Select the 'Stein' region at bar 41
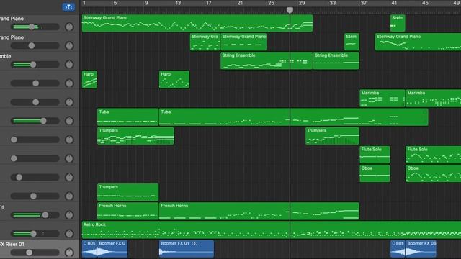The width and height of the screenshot is (461, 259). [x=398, y=23]
